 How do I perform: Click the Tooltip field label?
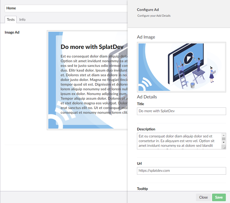click(142, 189)
